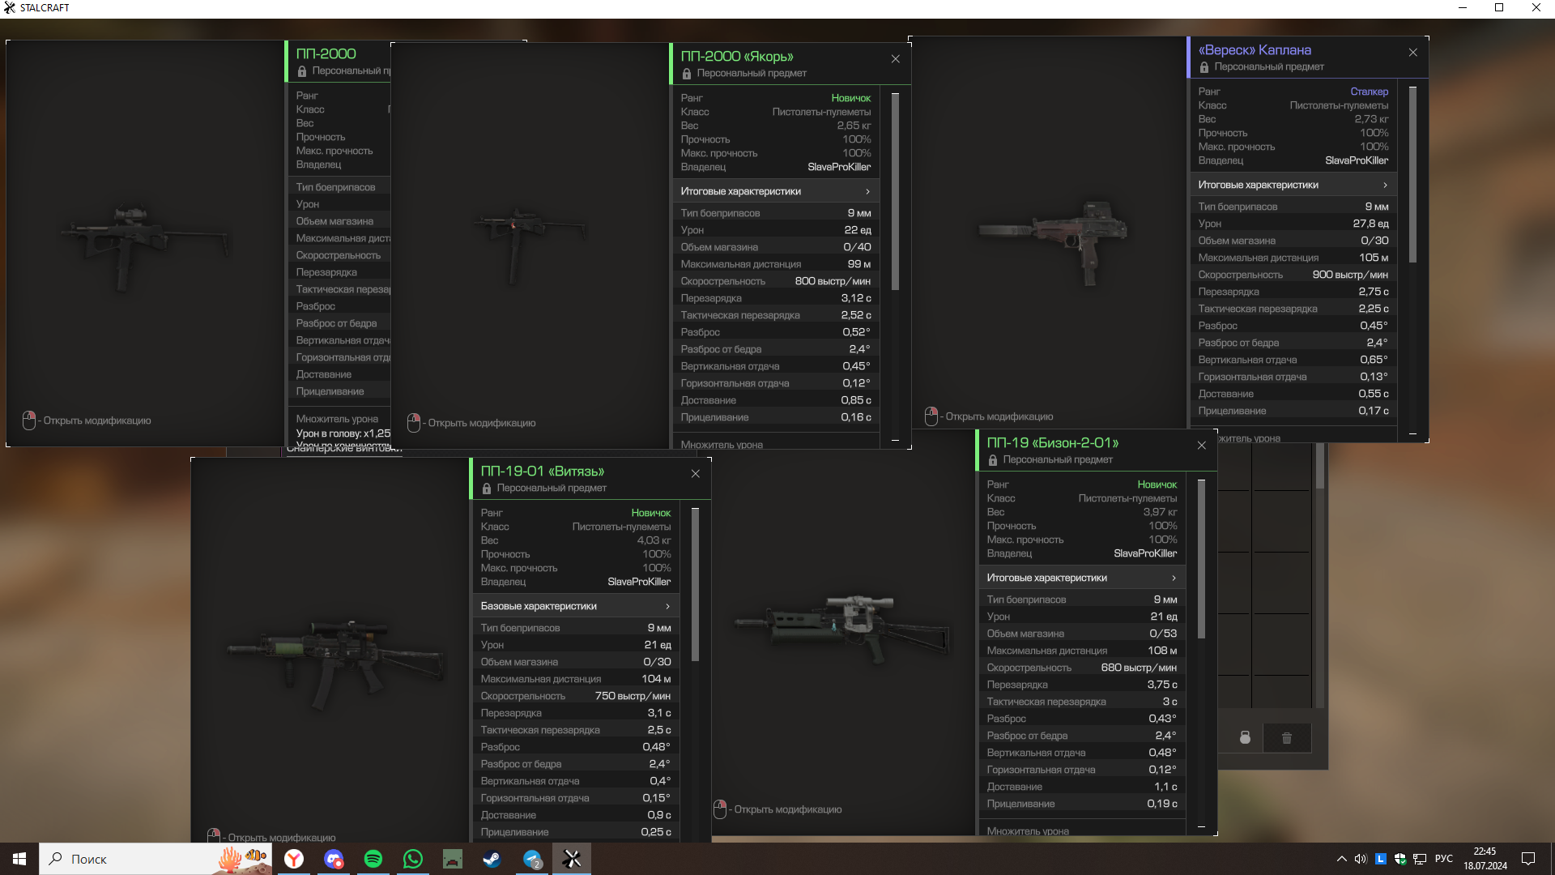Click the mouse icon in the «Вереск» Каплана preview

click(931, 416)
